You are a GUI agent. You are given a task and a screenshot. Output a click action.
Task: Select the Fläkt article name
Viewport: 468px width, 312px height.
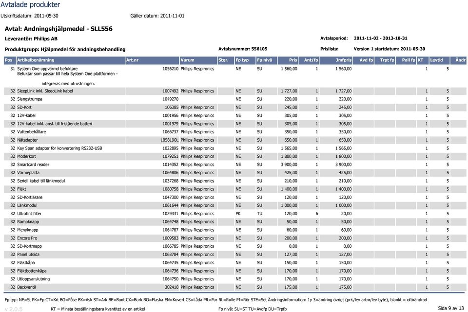tap(21, 189)
